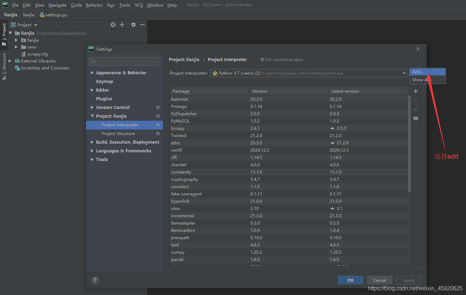Click the Settings help question mark icon
The height and width of the screenshot is (295, 466).
click(95, 280)
